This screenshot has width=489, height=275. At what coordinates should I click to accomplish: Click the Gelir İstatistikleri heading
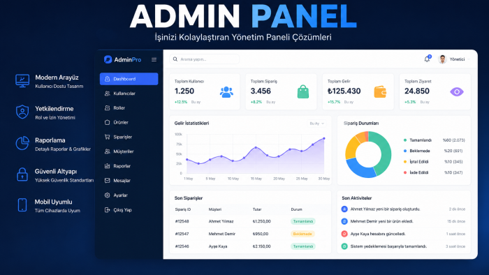pyautogui.click(x=191, y=124)
